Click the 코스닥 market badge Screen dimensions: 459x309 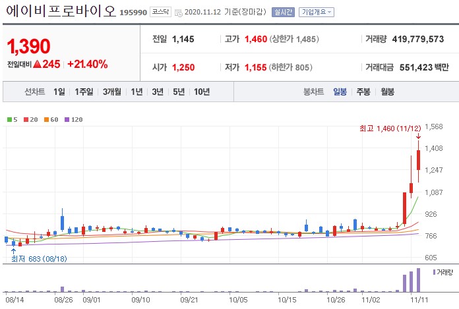[160, 12]
